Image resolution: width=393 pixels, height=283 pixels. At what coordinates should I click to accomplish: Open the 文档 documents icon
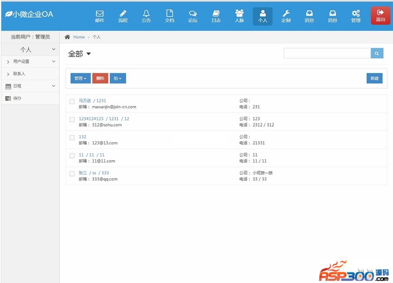[x=170, y=16]
